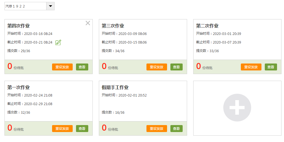View 假期手工作业 with 查看 button
The height and width of the screenshot is (142, 284).
[176, 128]
